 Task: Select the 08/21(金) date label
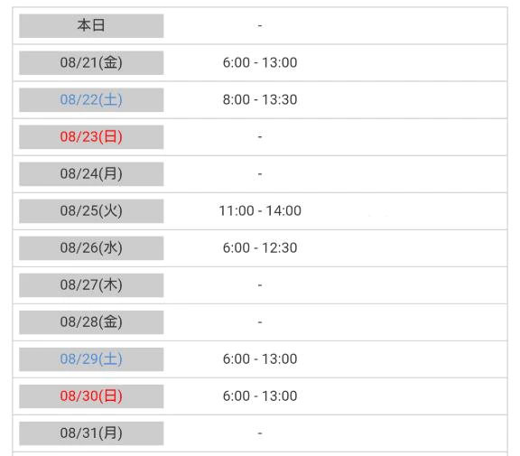click(91, 62)
